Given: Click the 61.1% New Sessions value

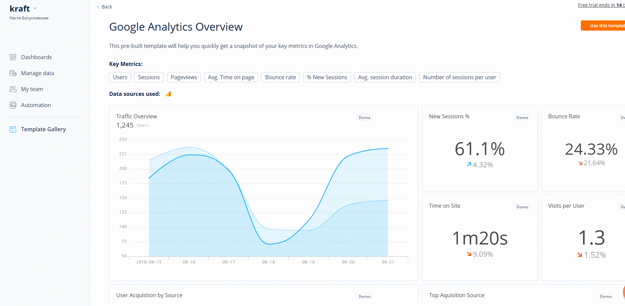Looking at the screenshot, I should [x=480, y=149].
